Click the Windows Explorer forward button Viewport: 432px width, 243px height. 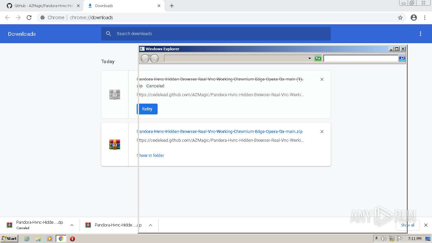pyautogui.click(x=154, y=59)
